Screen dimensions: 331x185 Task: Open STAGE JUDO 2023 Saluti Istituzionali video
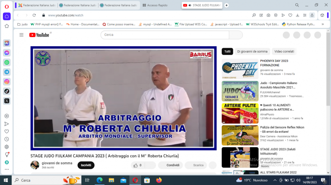point(240,157)
